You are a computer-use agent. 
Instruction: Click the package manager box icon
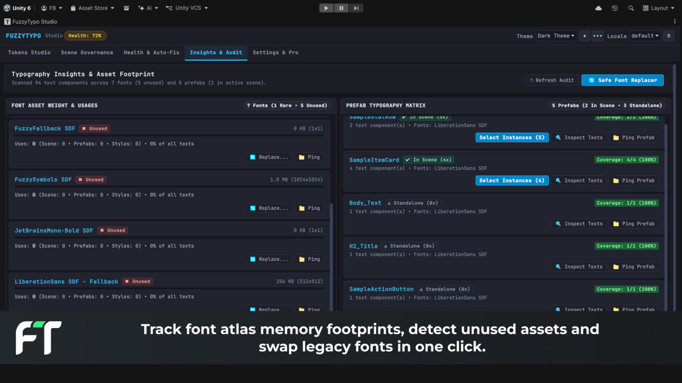coord(126,8)
